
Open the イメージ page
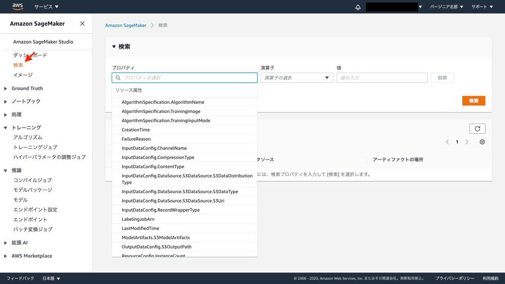point(23,75)
